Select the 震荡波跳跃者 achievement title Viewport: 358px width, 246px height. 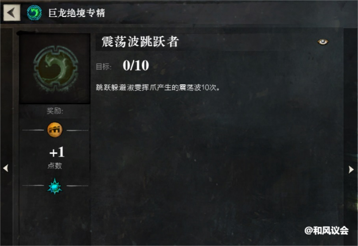coord(140,42)
